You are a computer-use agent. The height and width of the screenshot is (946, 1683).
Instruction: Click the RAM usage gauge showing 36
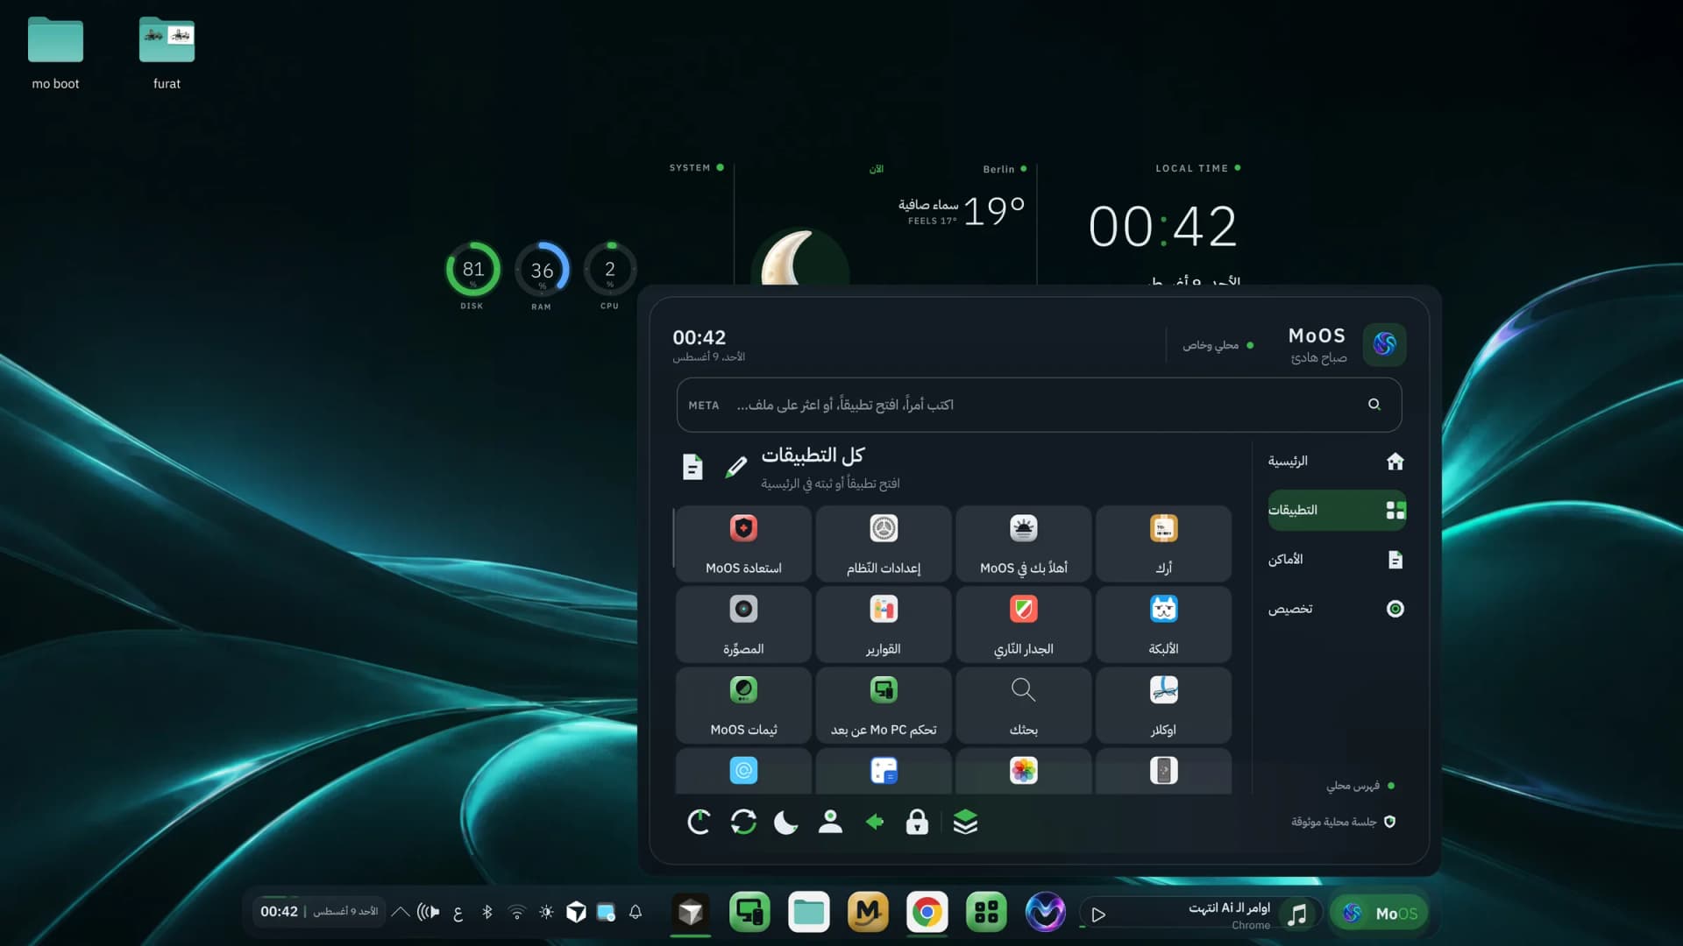coord(542,270)
